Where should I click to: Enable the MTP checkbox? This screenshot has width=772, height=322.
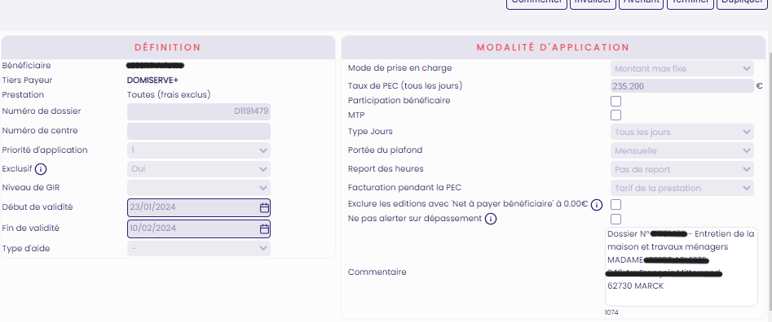point(615,115)
